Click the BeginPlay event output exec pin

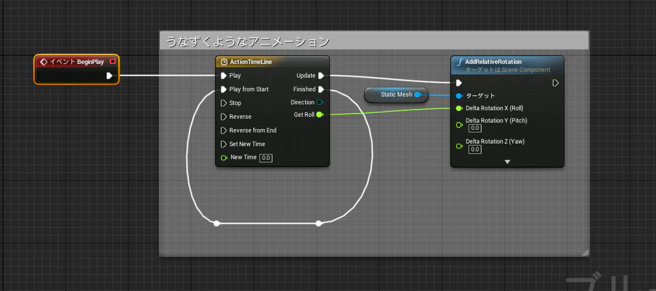(109, 76)
